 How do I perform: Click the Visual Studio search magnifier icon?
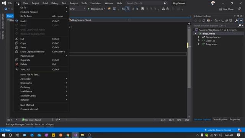165,3
